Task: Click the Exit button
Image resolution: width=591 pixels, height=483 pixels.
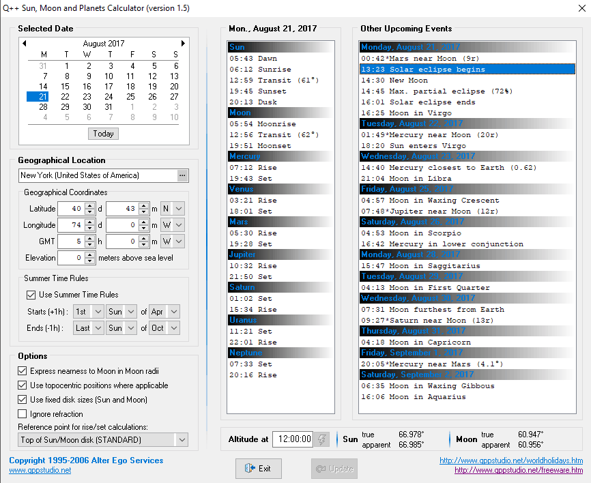Action: pyautogui.click(x=259, y=469)
